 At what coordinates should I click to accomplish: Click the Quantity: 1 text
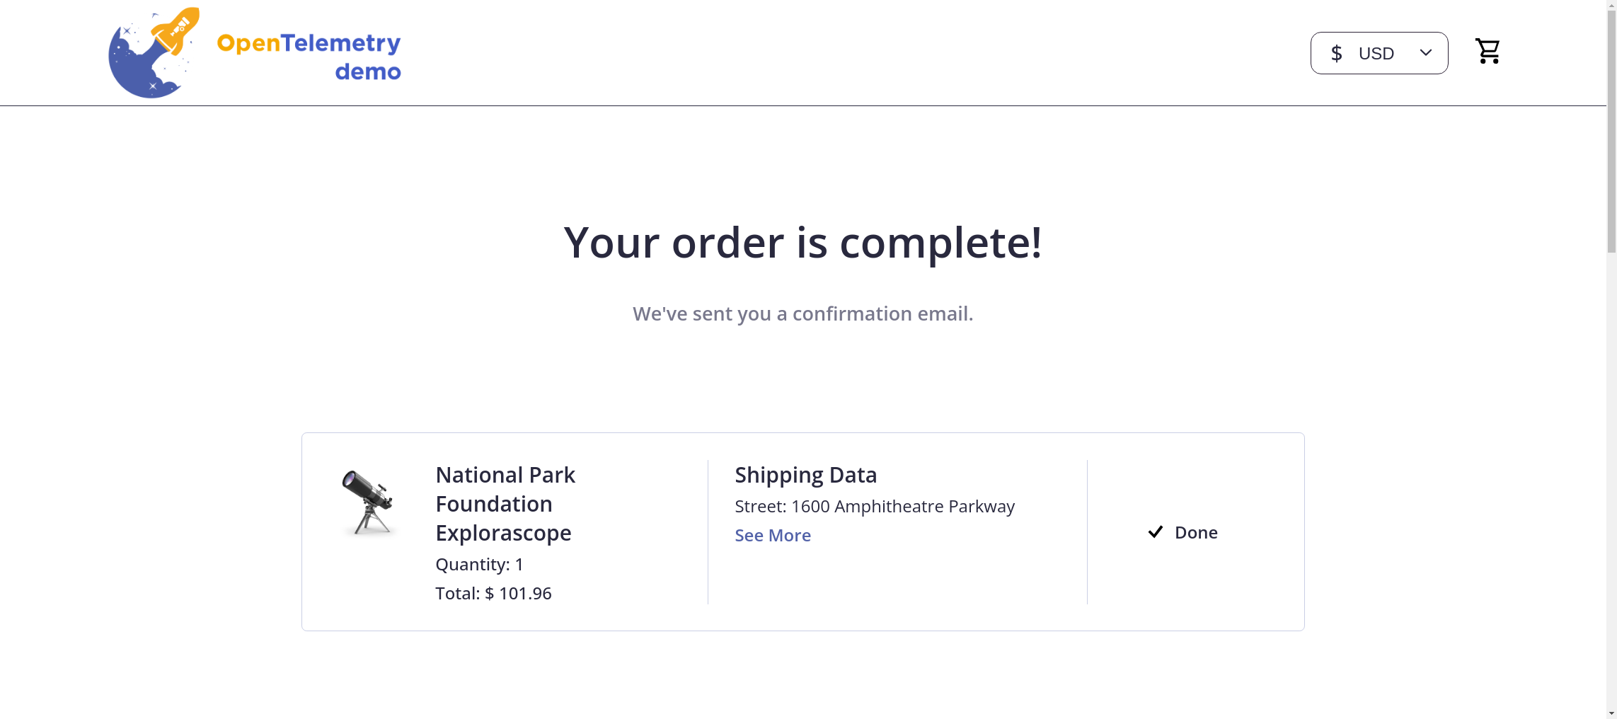click(479, 565)
